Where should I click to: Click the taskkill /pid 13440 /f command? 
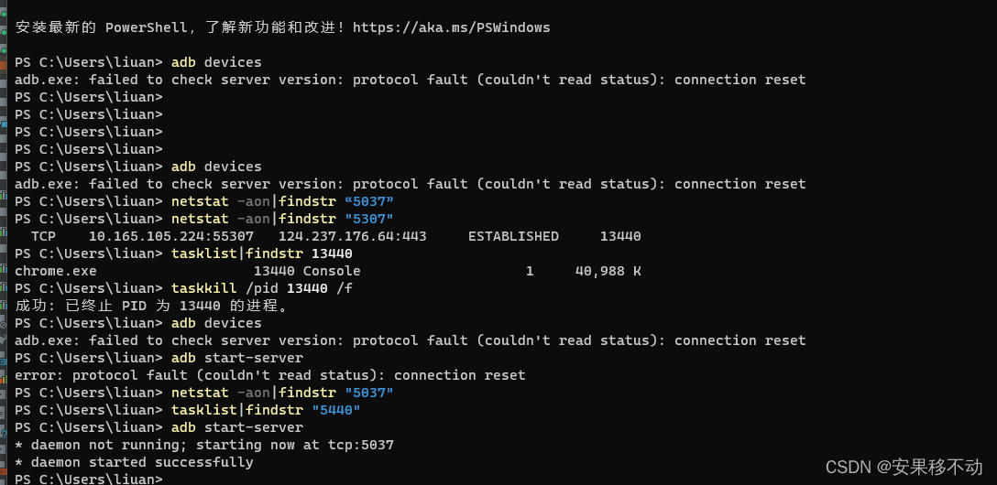[x=262, y=289]
